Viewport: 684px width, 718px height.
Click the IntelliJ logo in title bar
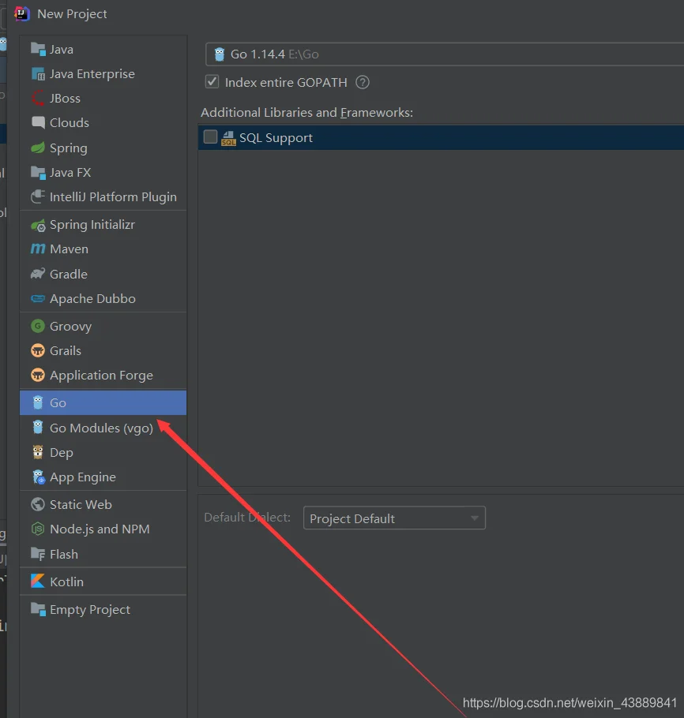coord(21,13)
